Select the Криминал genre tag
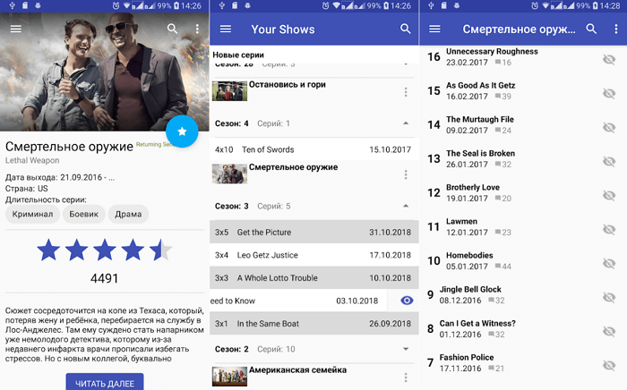The image size is (627, 390). [x=33, y=214]
